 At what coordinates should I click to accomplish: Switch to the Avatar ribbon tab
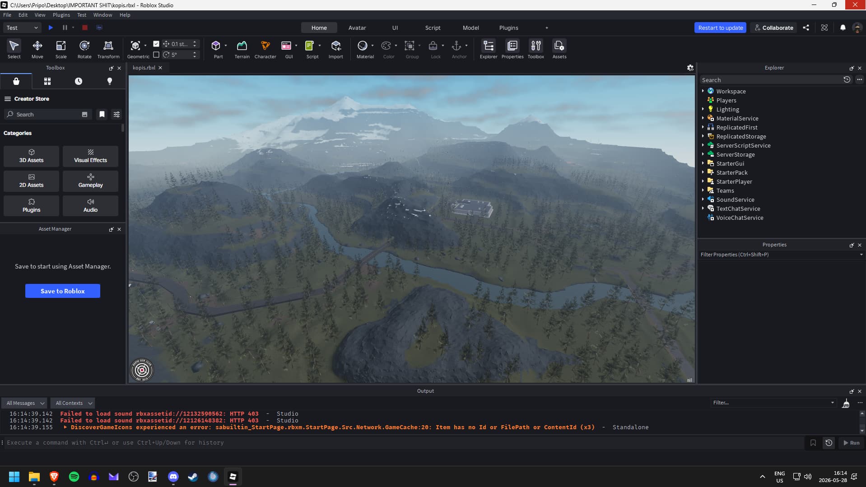[357, 28]
